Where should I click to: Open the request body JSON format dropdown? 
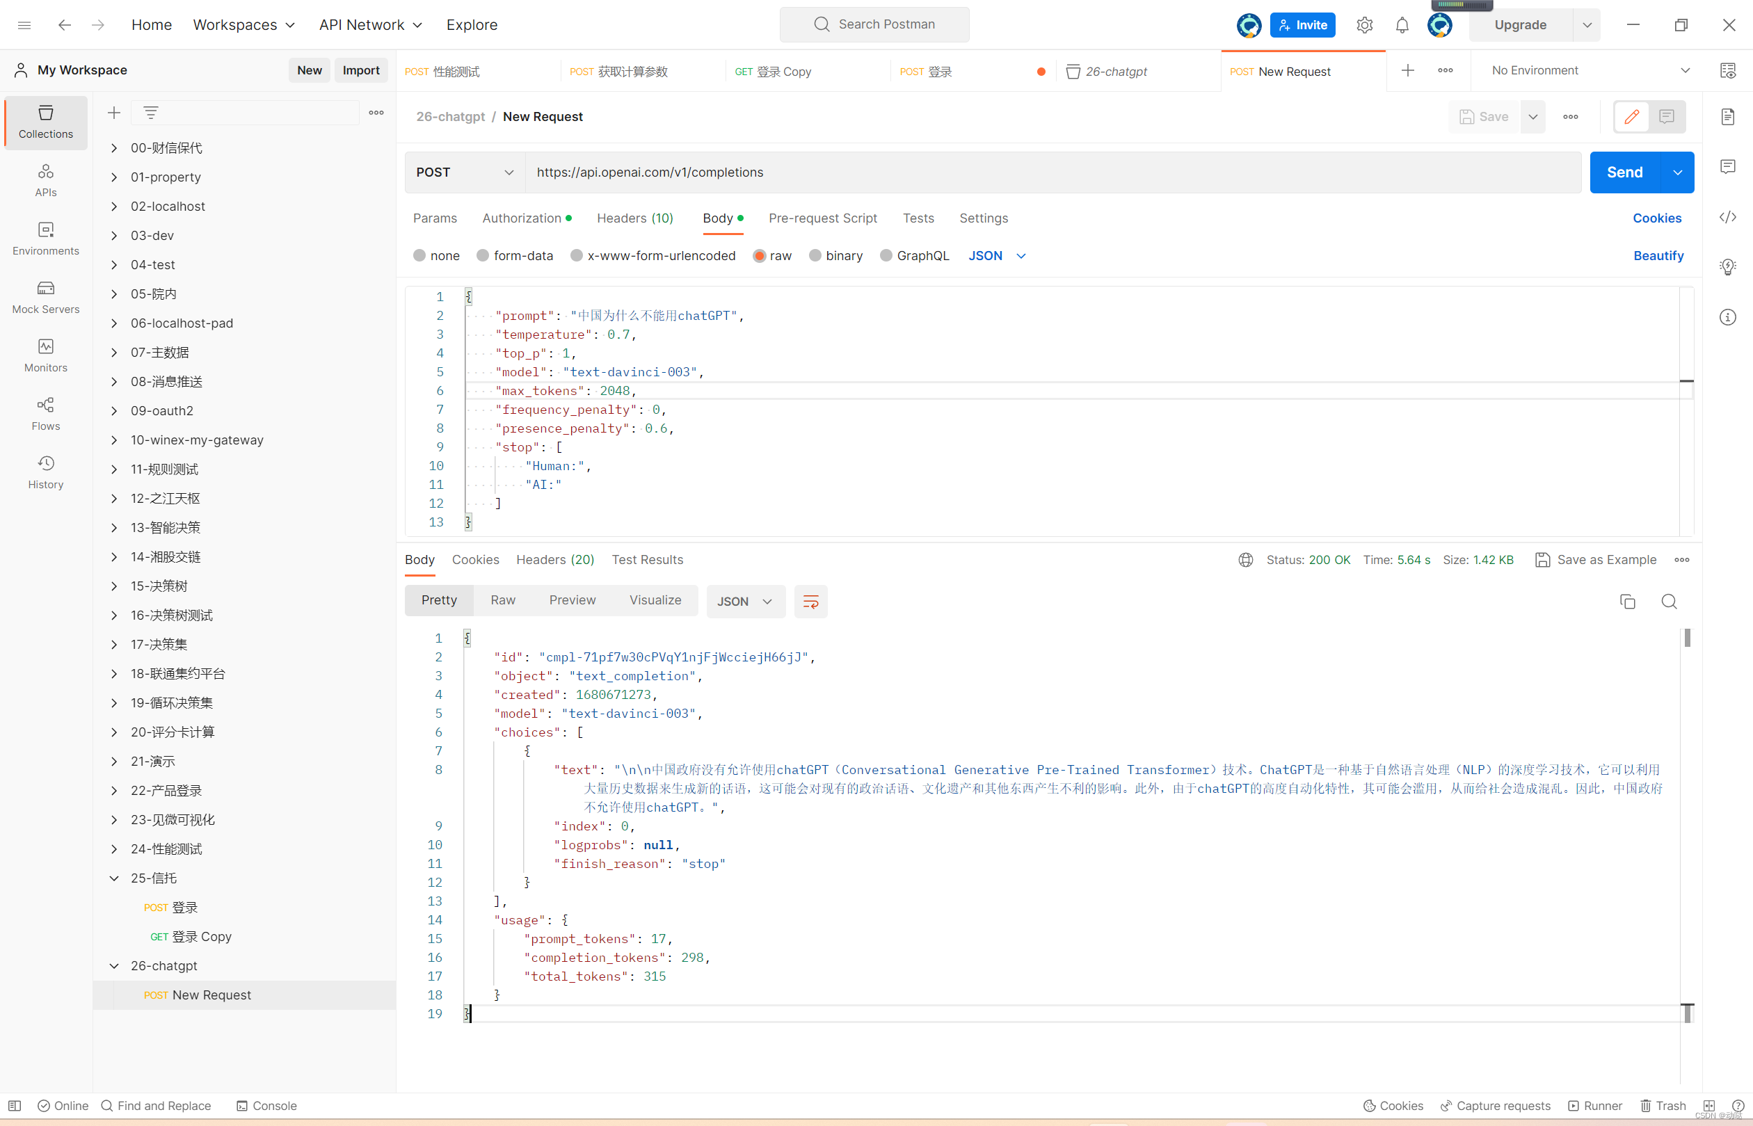998,255
